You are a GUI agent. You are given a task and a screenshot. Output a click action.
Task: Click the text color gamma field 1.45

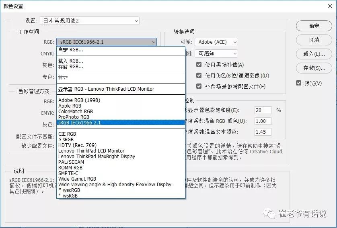tap(263, 132)
